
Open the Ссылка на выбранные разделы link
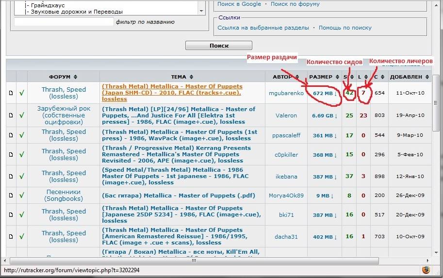[x=263, y=28]
